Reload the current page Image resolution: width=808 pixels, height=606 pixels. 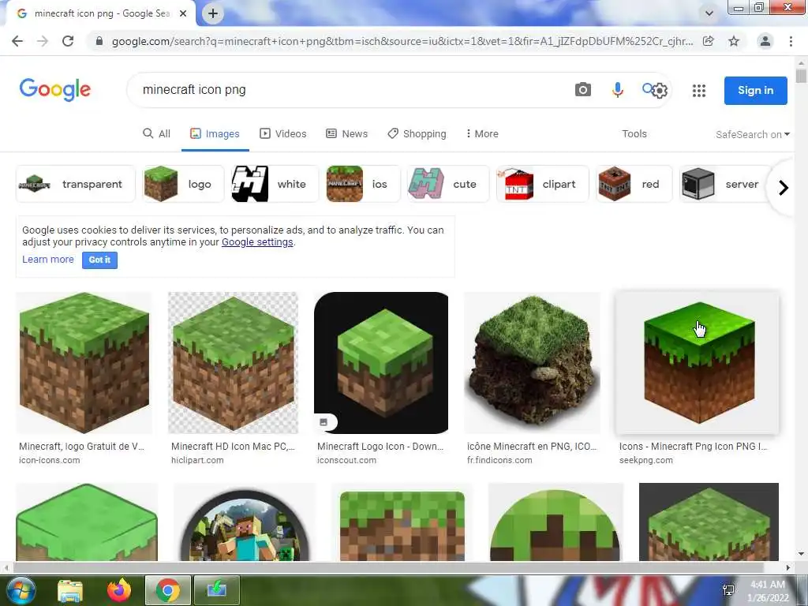68,41
